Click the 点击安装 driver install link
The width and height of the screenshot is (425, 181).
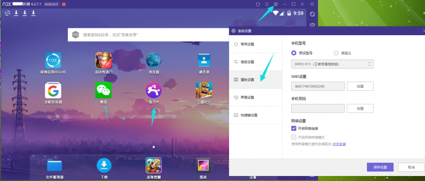(339, 144)
